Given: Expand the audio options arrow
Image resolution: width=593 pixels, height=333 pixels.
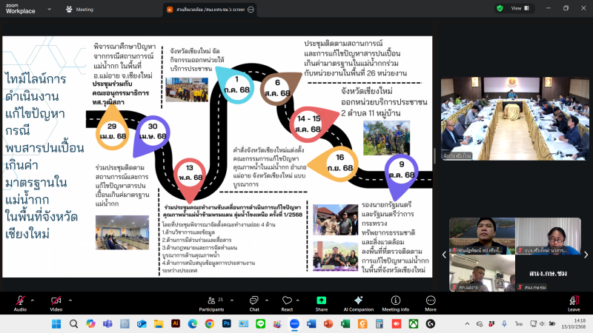Looking at the screenshot, I should point(32,300).
